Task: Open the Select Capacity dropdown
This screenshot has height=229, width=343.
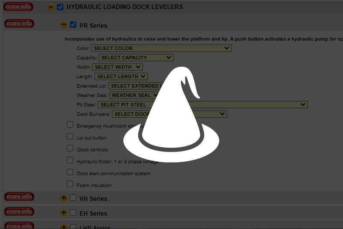Action: (x=136, y=58)
